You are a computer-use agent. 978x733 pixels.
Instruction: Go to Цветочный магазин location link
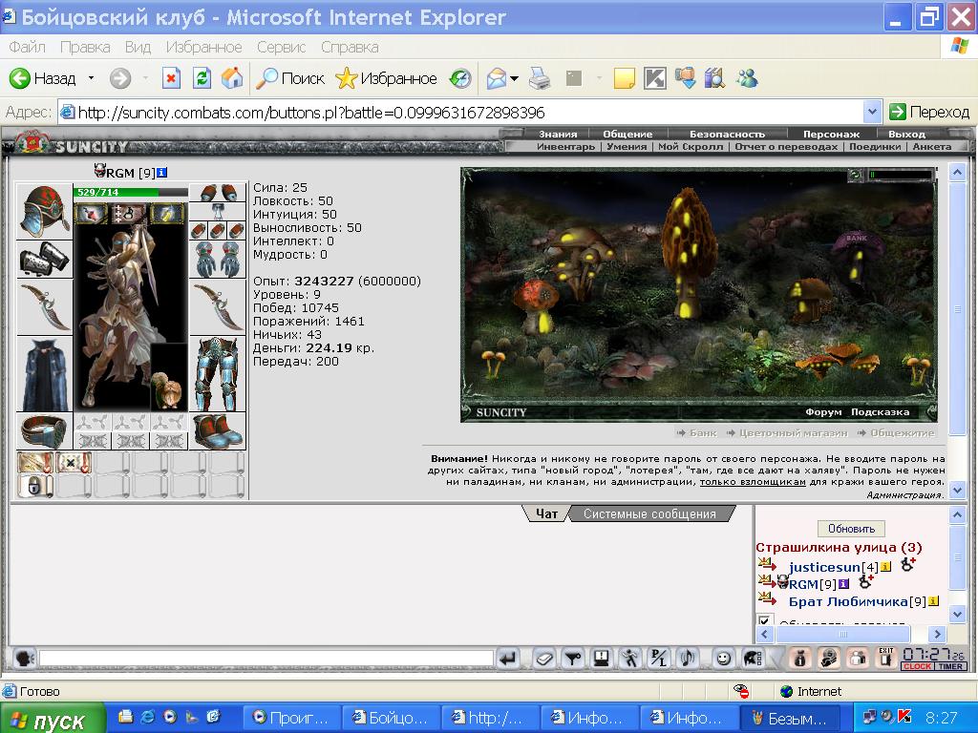pos(794,432)
